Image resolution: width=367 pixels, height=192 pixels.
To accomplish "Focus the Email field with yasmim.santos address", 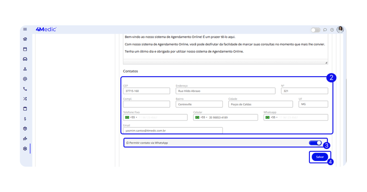I will click(172, 131).
